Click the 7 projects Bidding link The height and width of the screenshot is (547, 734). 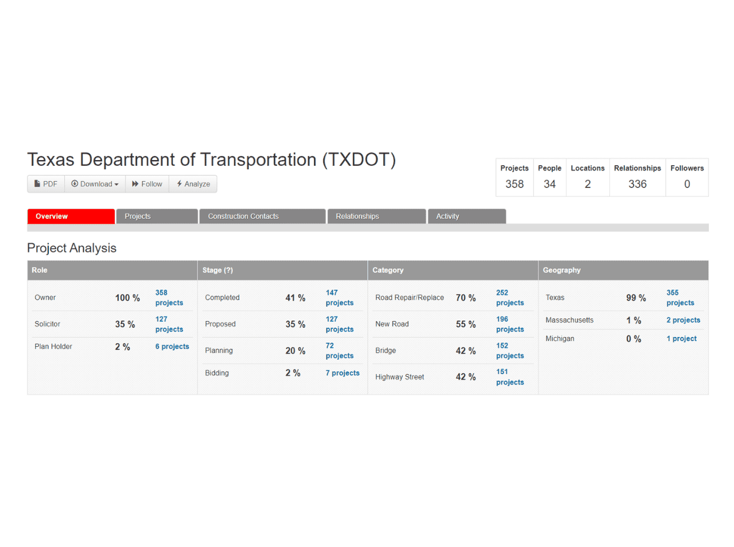(342, 373)
